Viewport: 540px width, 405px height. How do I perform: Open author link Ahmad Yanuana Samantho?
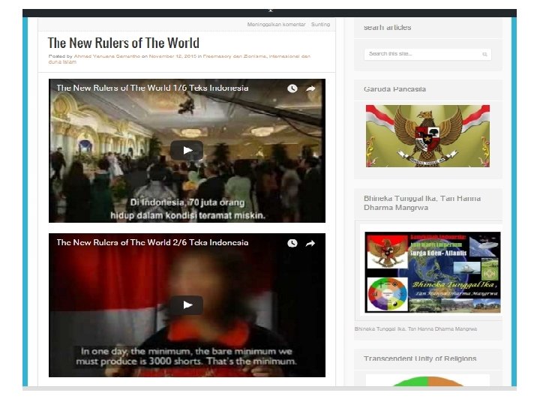click(107, 56)
